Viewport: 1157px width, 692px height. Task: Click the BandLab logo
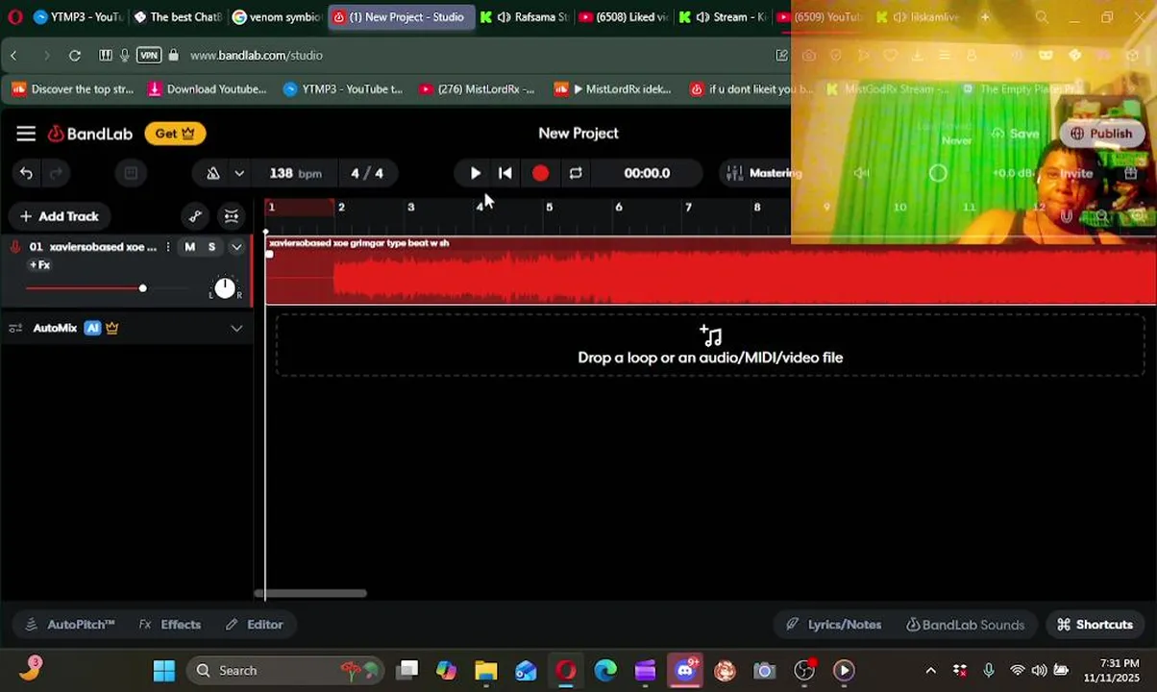pos(90,134)
